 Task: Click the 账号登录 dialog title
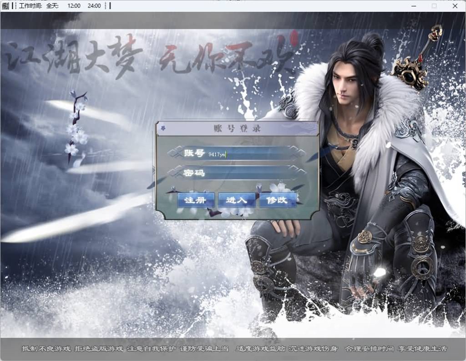click(237, 128)
